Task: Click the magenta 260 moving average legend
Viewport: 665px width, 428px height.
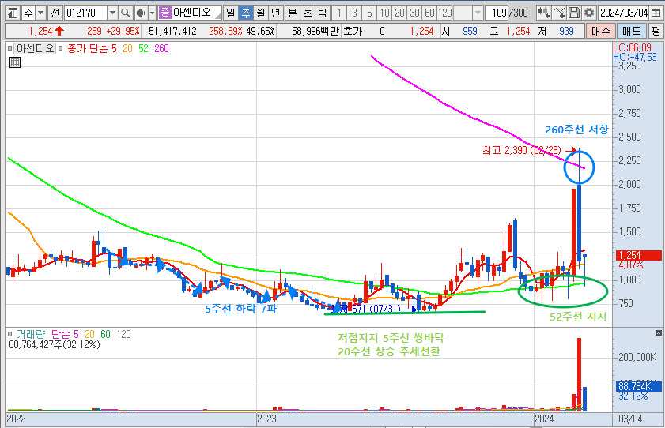Action: (x=161, y=48)
